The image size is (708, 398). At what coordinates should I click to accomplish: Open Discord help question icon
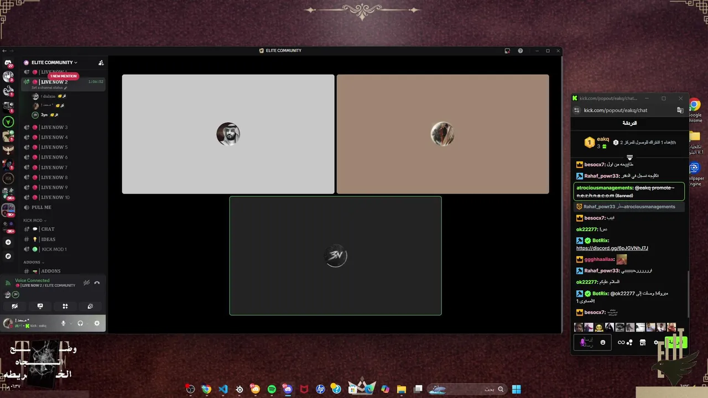tap(520, 51)
